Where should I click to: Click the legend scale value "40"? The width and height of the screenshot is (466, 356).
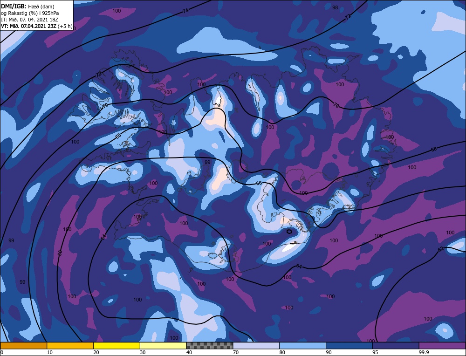pos(189,352)
